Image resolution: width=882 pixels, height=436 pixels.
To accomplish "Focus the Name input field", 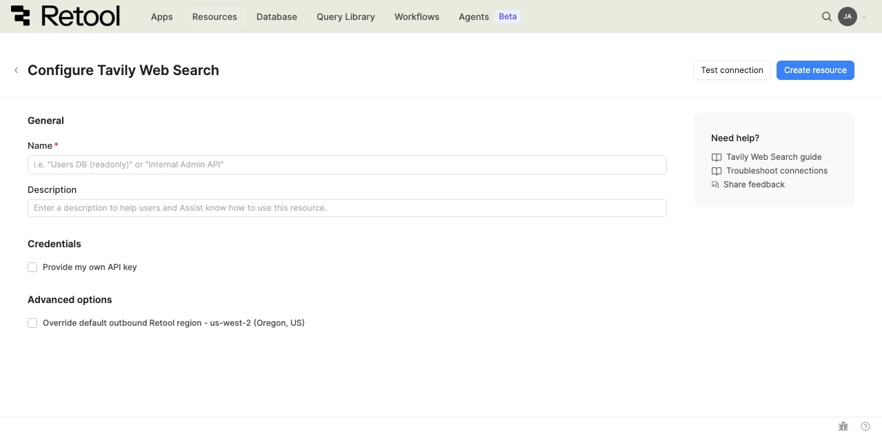I will (x=347, y=165).
